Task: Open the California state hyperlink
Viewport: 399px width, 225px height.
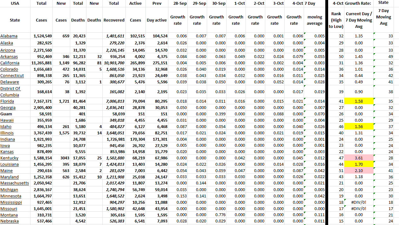Action: point(10,63)
